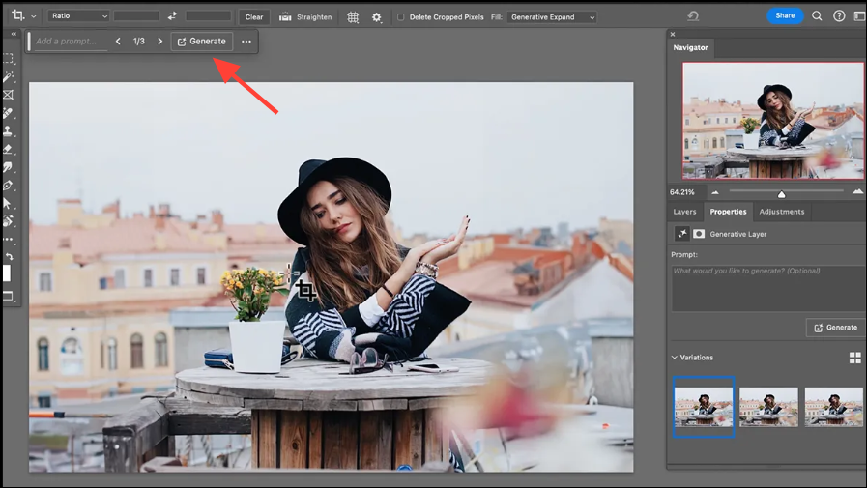This screenshot has height=488, width=867.
Task: Switch to the Adjustments tab
Action: [x=782, y=212]
